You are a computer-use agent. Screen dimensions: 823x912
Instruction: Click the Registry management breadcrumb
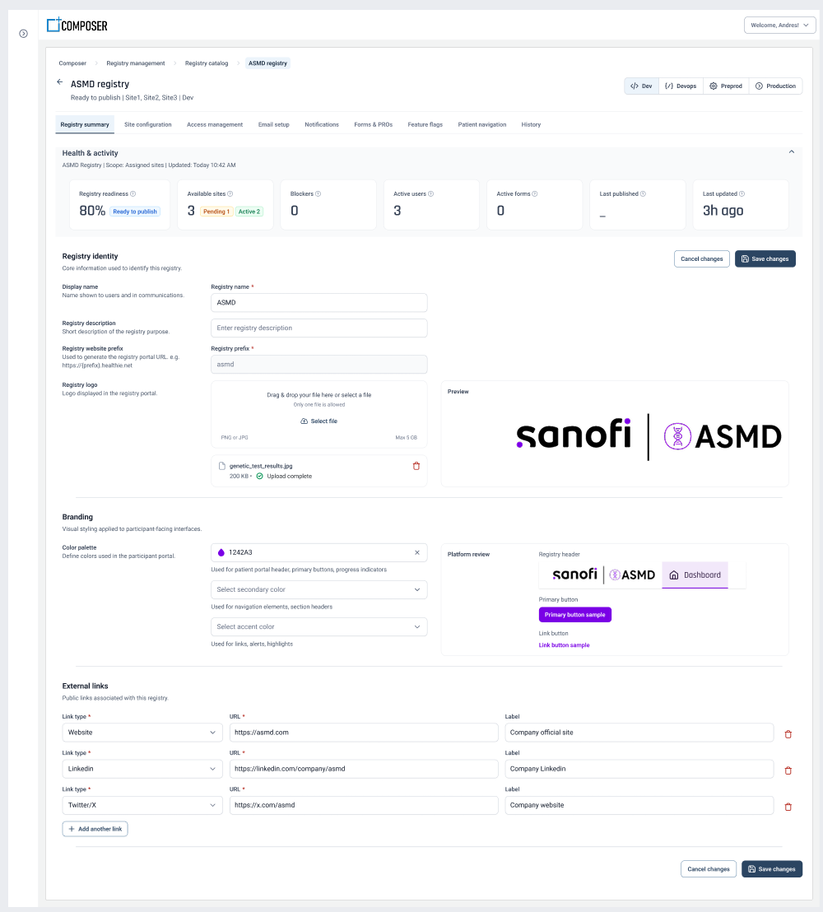[136, 63]
